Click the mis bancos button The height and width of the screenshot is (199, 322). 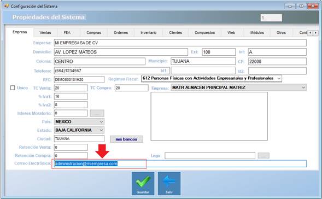coord(126,139)
